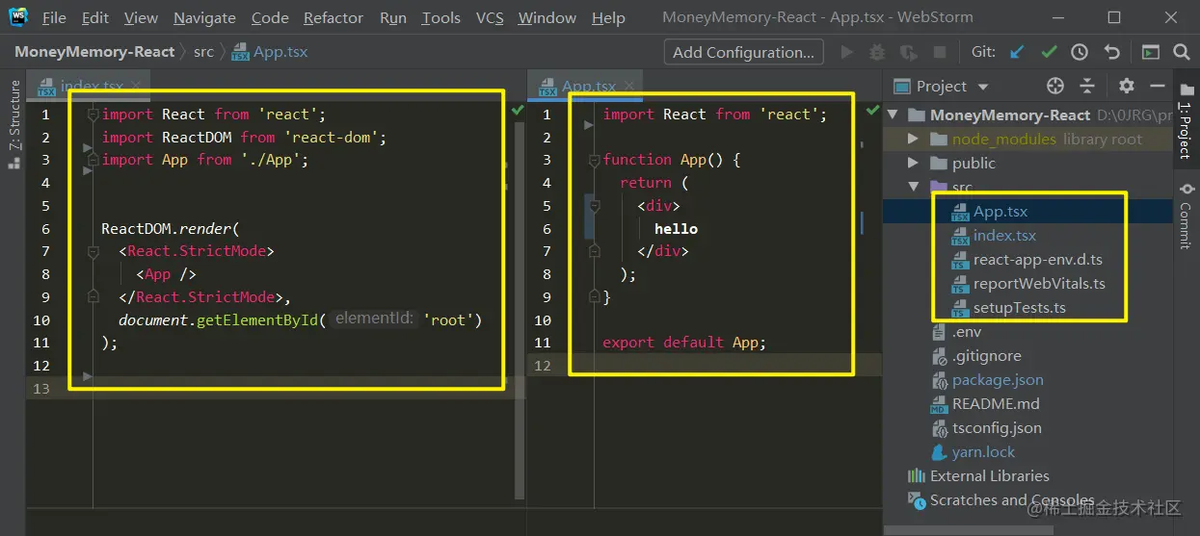Click the Git Update Project blue arrow

(x=1018, y=52)
